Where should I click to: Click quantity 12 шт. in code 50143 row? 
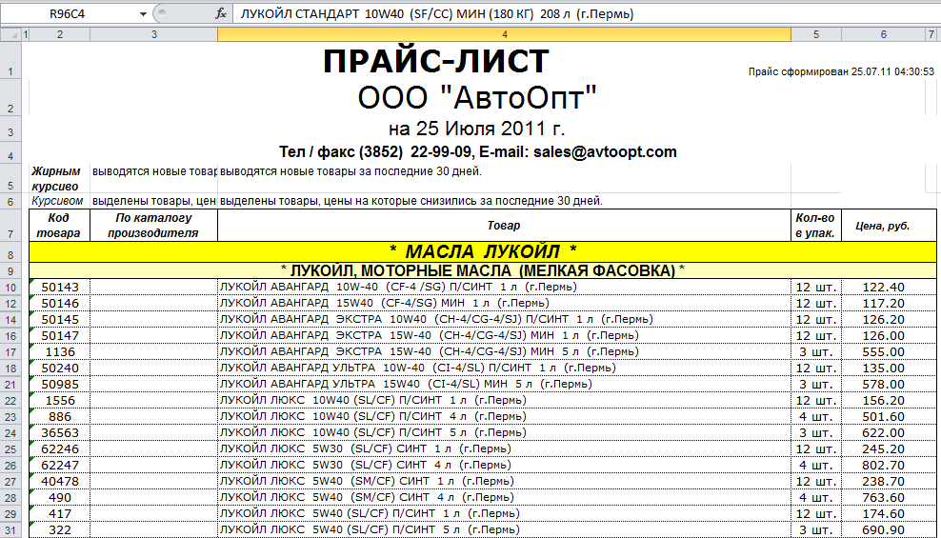(815, 288)
